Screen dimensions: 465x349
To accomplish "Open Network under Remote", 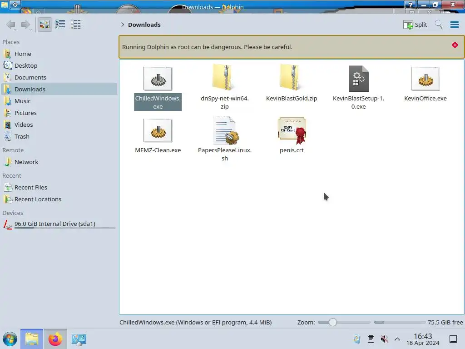I will pyautogui.click(x=59, y=162).
